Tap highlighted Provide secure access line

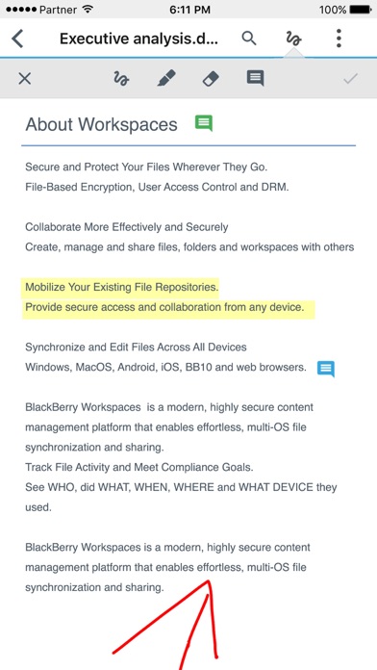169,308
